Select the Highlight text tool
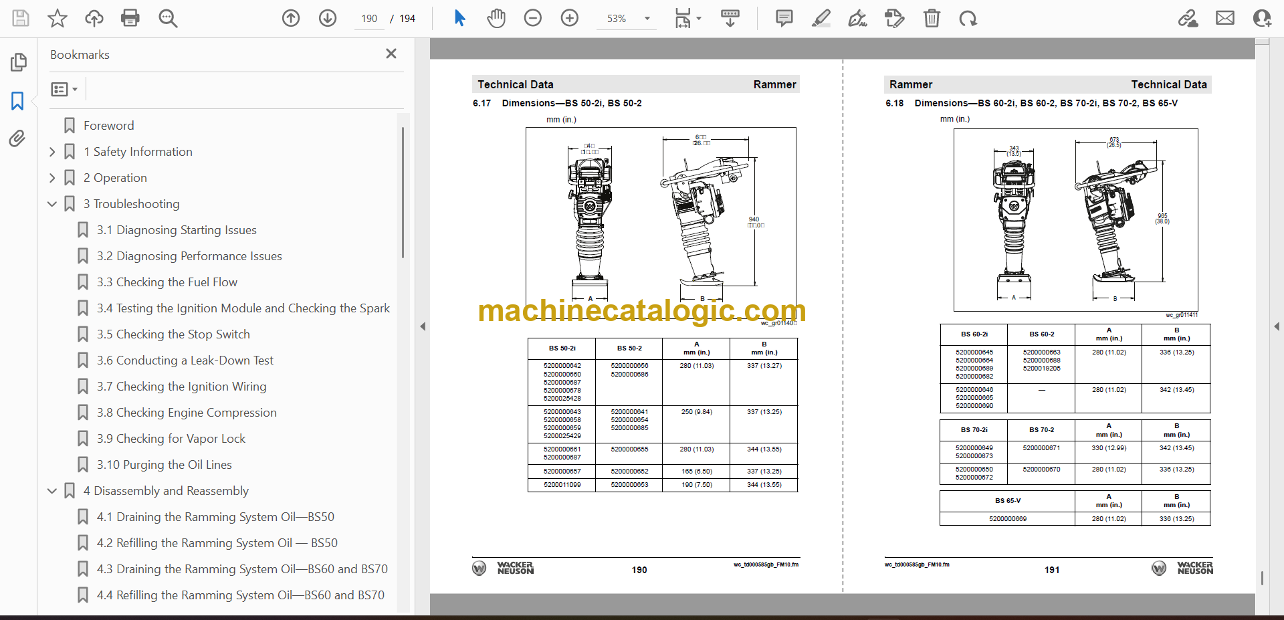The image size is (1284, 620). pos(821,18)
